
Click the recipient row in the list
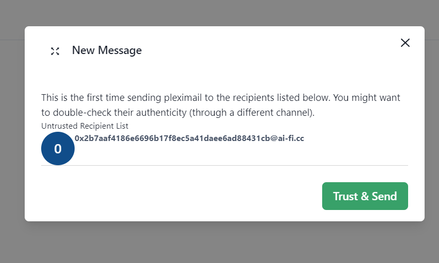224,148
